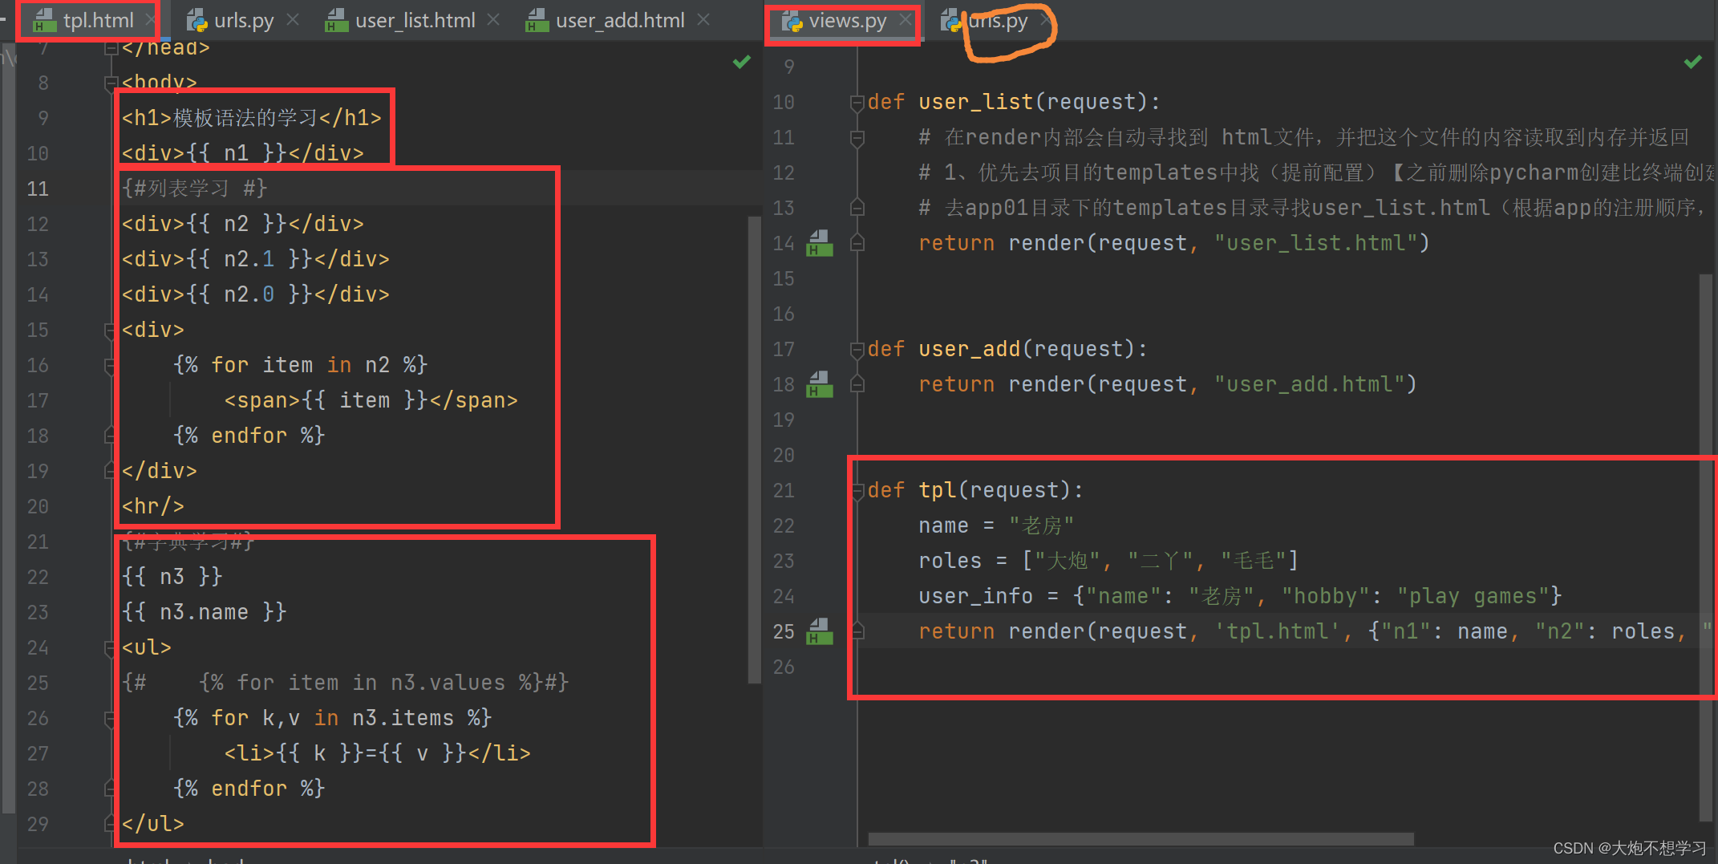Click the '<li>{{ k }}={{ v }}</li>' line

tap(378, 753)
